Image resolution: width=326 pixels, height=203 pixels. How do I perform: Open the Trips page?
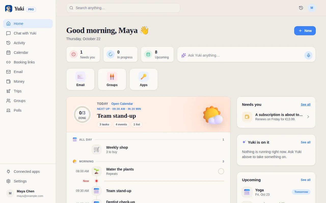pyautogui.click(x=28, y=91)
